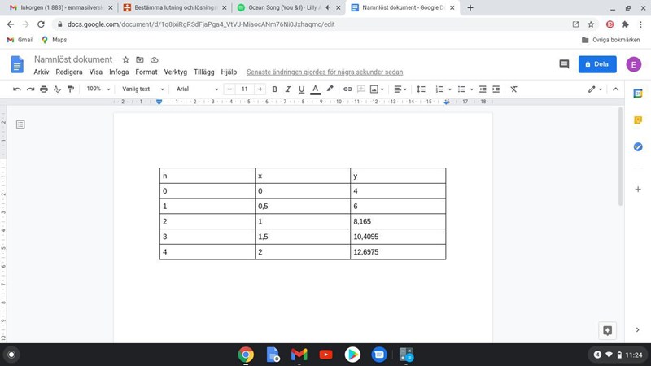
Task: Open the Verktyg menu
Action: click(x=175, y=72)
